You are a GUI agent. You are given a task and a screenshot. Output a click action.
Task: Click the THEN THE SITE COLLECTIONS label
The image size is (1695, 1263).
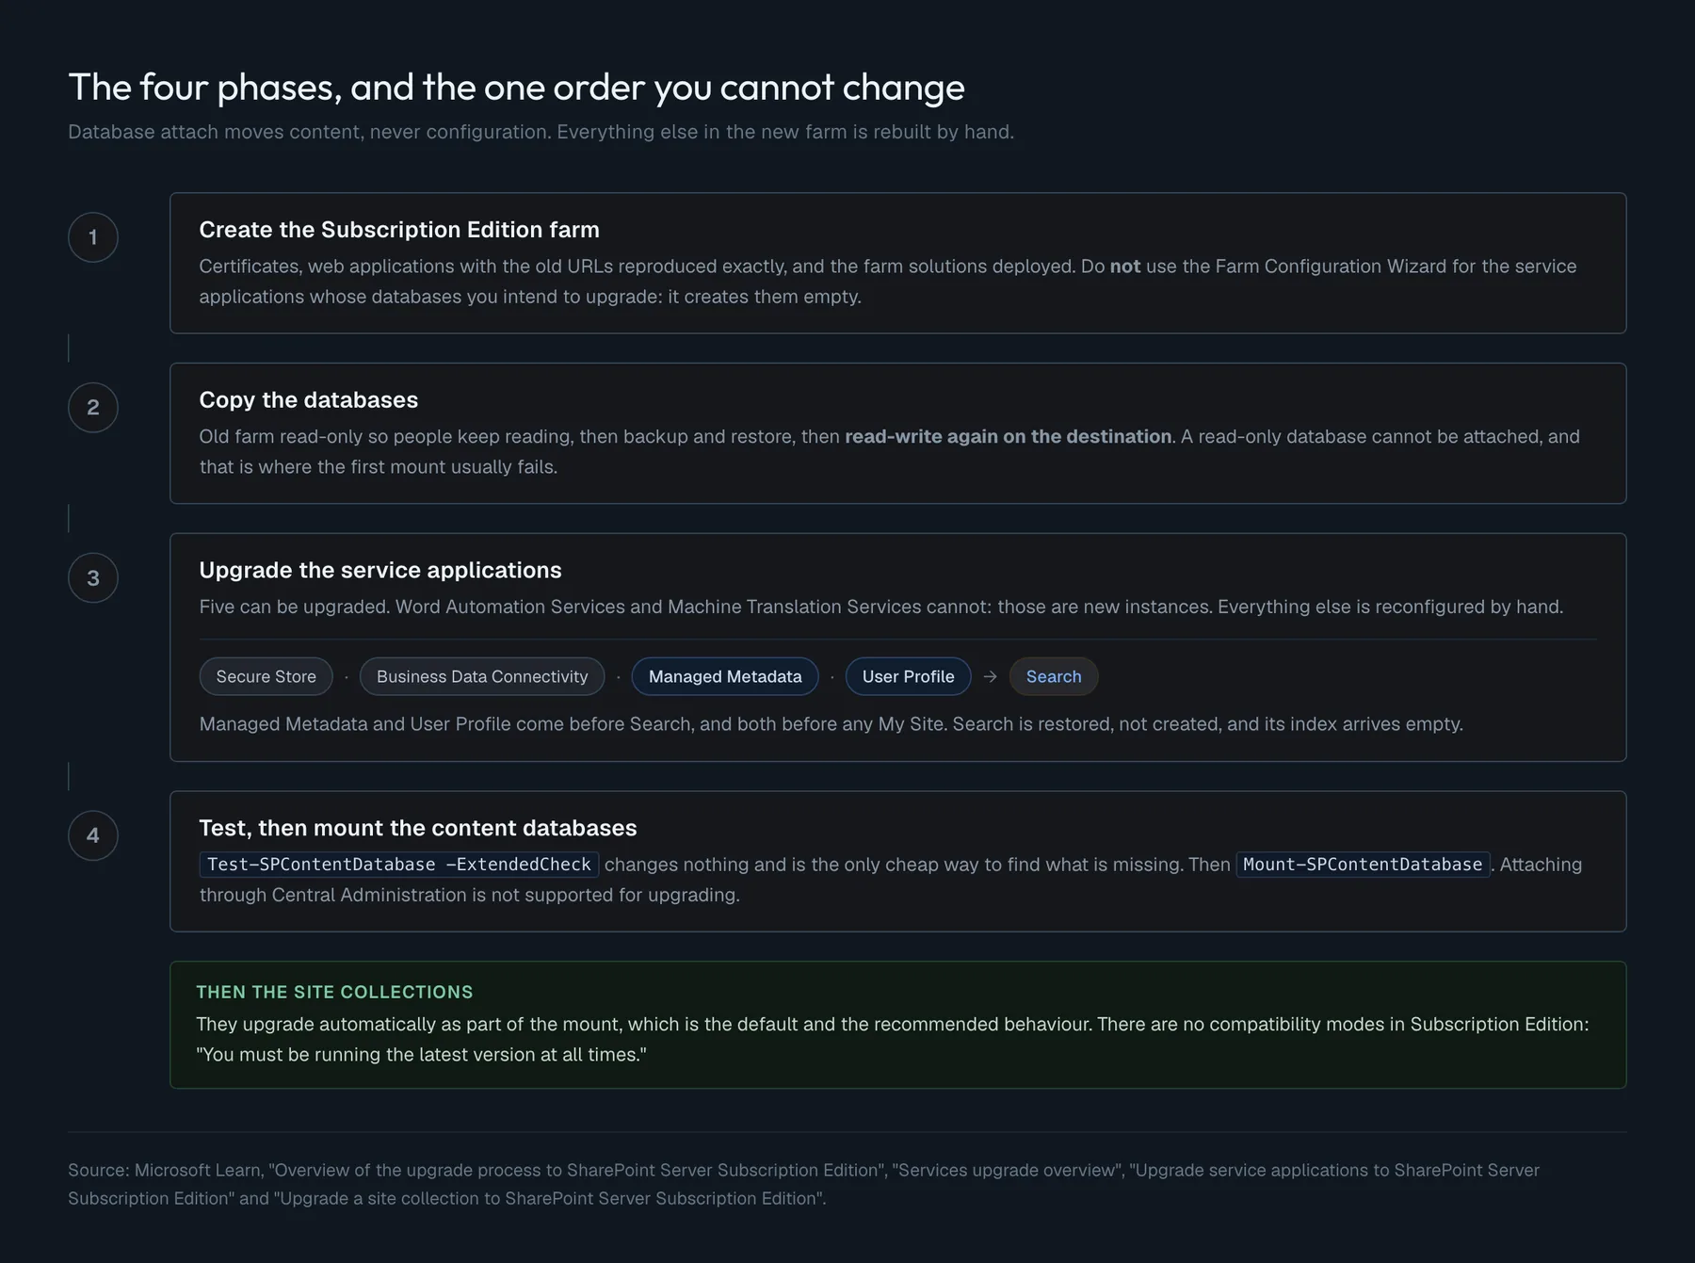pyautogui.click(x=334, y=992)
